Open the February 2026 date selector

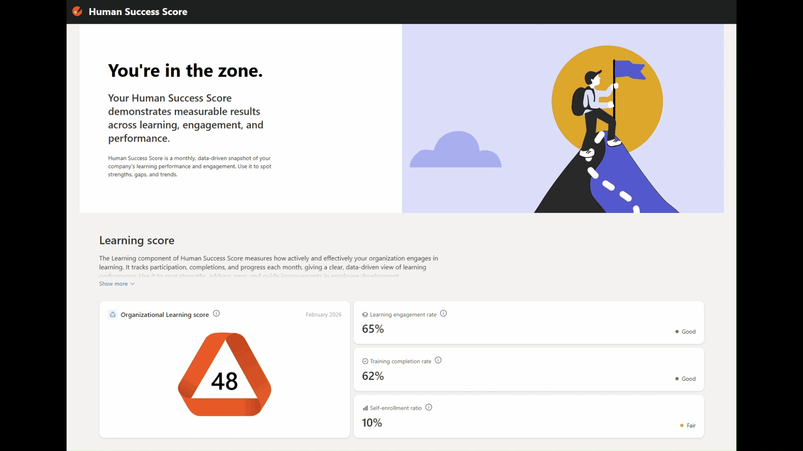(x=323, y=314)
